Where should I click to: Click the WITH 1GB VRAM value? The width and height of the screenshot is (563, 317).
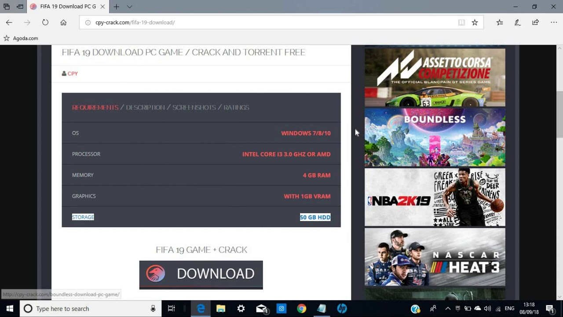307,196
